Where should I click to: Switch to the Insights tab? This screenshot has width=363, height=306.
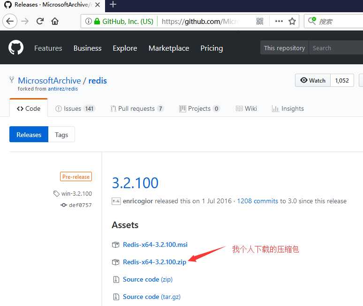click(288, 108)
